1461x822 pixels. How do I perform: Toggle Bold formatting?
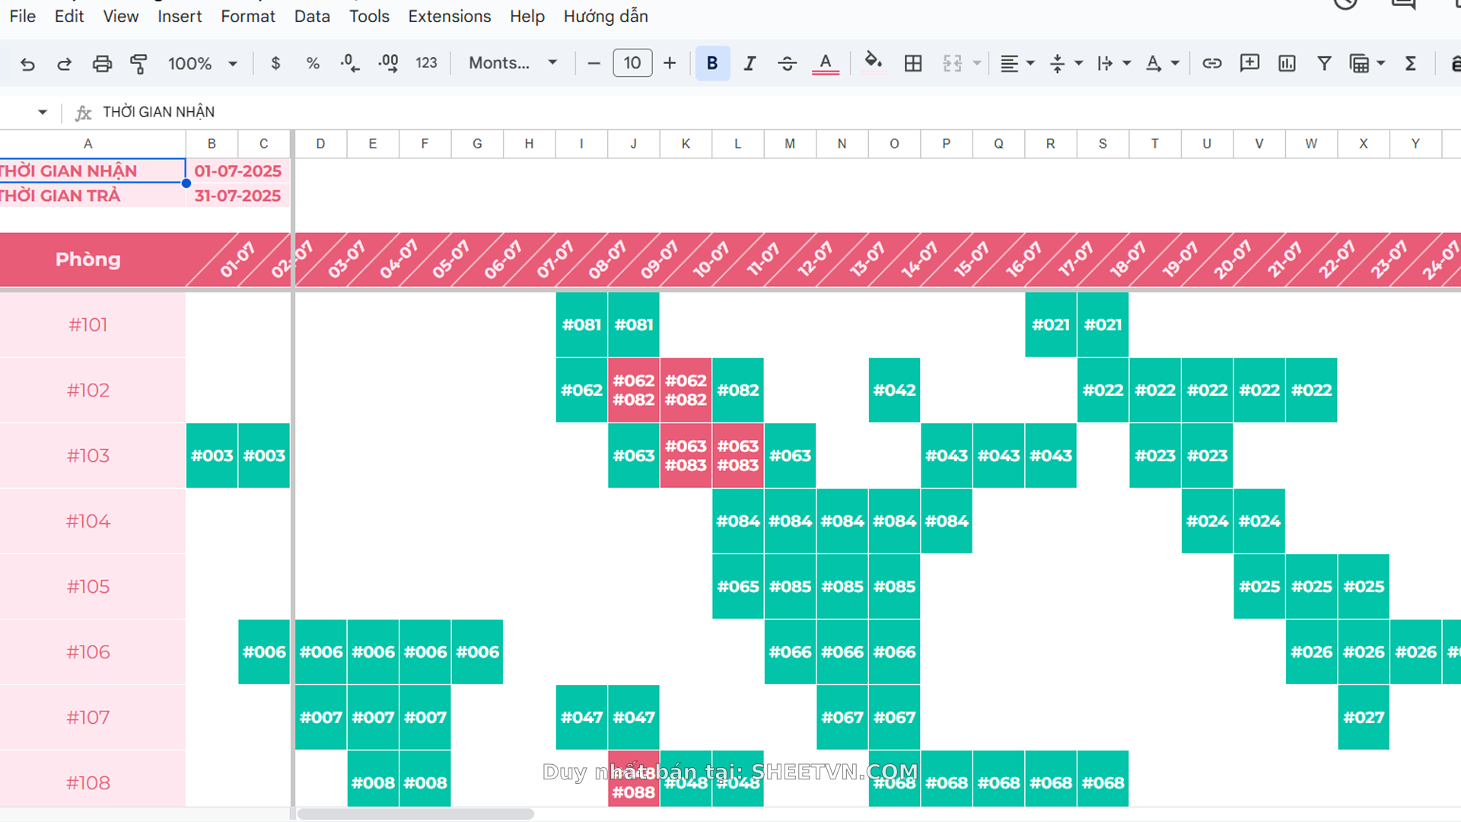pos(712,64)
